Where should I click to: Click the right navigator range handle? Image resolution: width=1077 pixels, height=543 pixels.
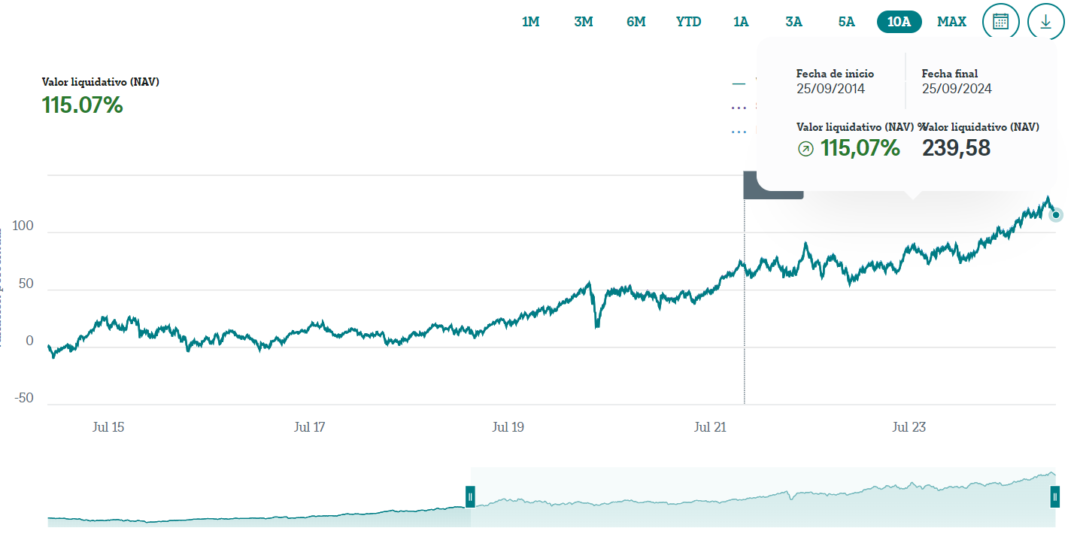coord(1055,496)
